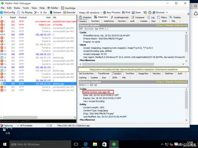Click the Fiddler taskbar icon
The height and width of the screenshot is (148, 198).
click(x=114, y=144)
